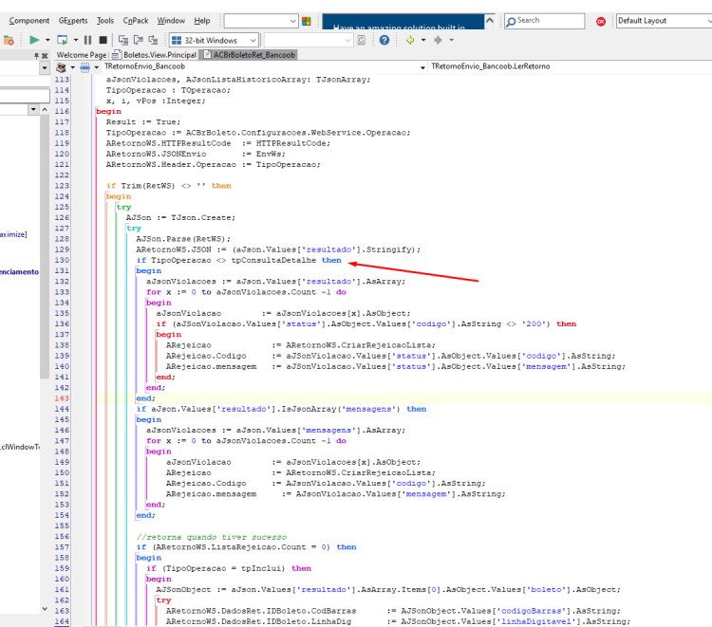The width and height of the screenshot is (712, 627).
Task: Expand the Run button dropdown arrow
Action: click(x=47, y=40)
